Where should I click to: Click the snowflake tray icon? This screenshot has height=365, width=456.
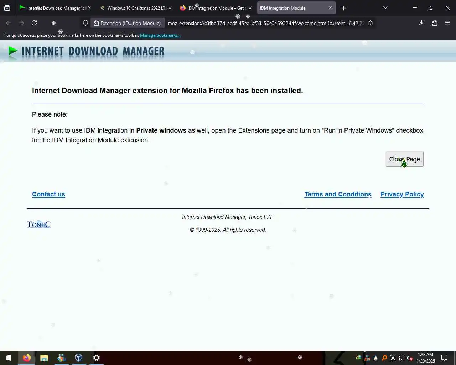click(x=393, y=358)
